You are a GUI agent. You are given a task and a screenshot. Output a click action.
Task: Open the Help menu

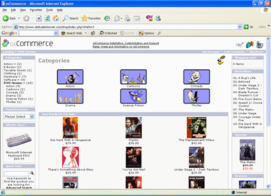(x=60, y=10)
